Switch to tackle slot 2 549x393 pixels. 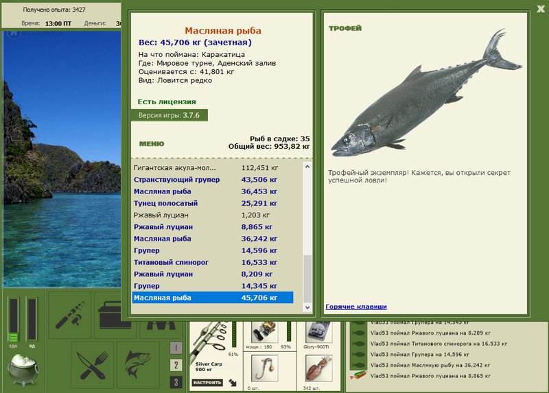(176, 365)
